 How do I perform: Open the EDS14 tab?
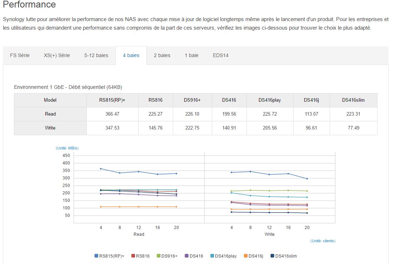point(220,55)
